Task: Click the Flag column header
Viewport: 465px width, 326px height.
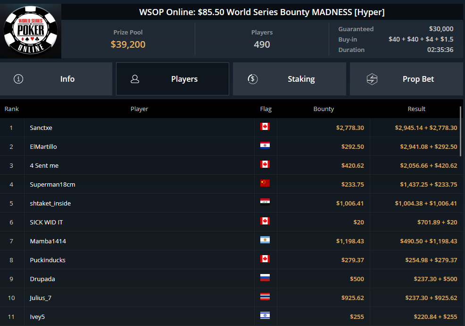Action: point(266,109)
